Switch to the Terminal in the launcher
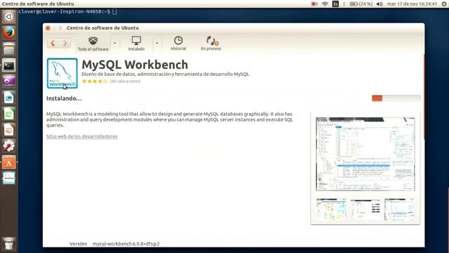This screenshot has height=253, width=449. (x=9, y=65)
